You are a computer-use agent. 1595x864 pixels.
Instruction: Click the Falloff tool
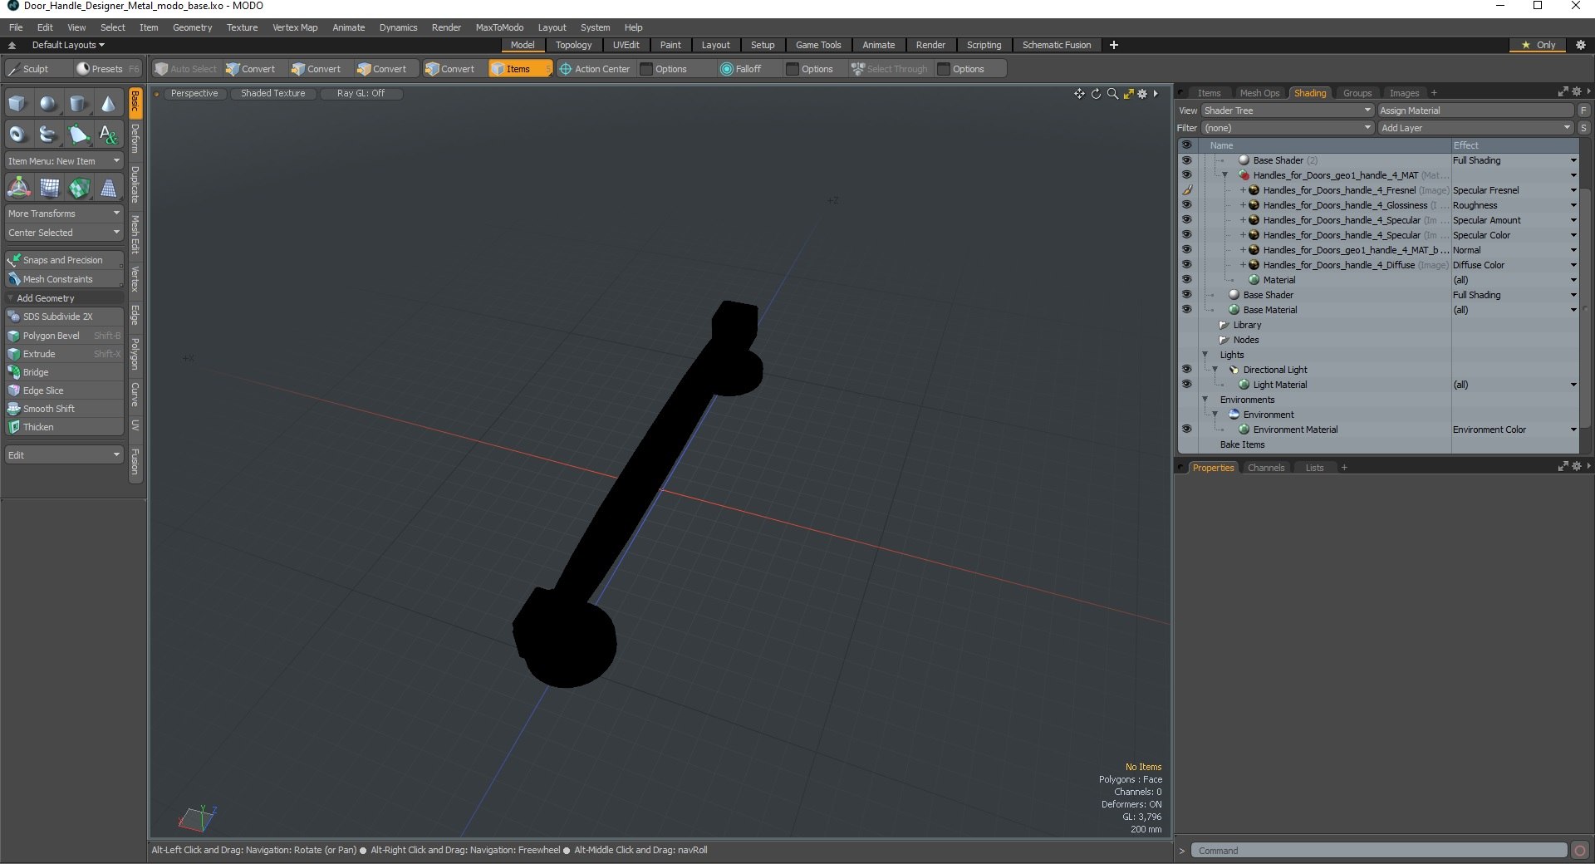click(x=741, y=69)
